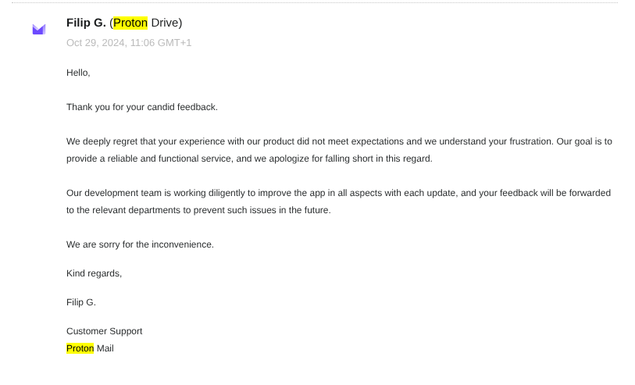Click the paragraph beginning 'We deeply regret'
This screenshot has width=635, height=385.
click(339, 141)
